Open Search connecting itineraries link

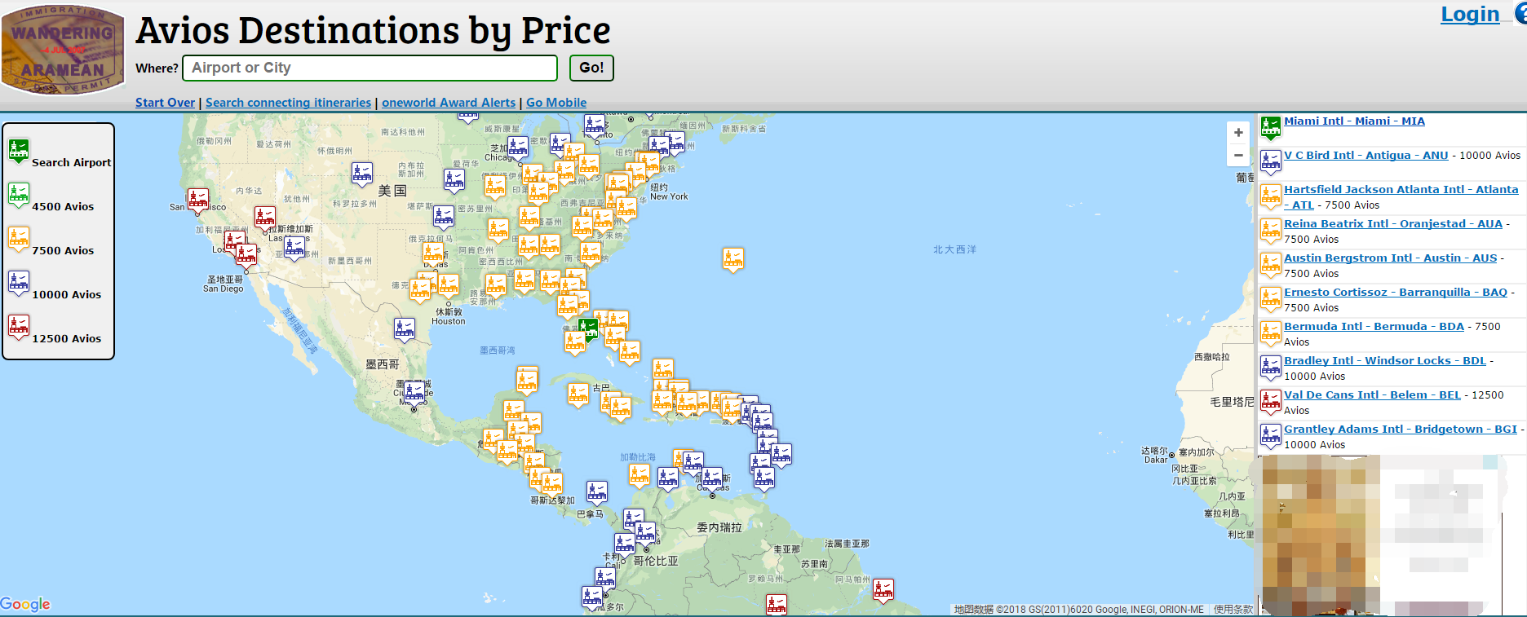click(288, 103)
